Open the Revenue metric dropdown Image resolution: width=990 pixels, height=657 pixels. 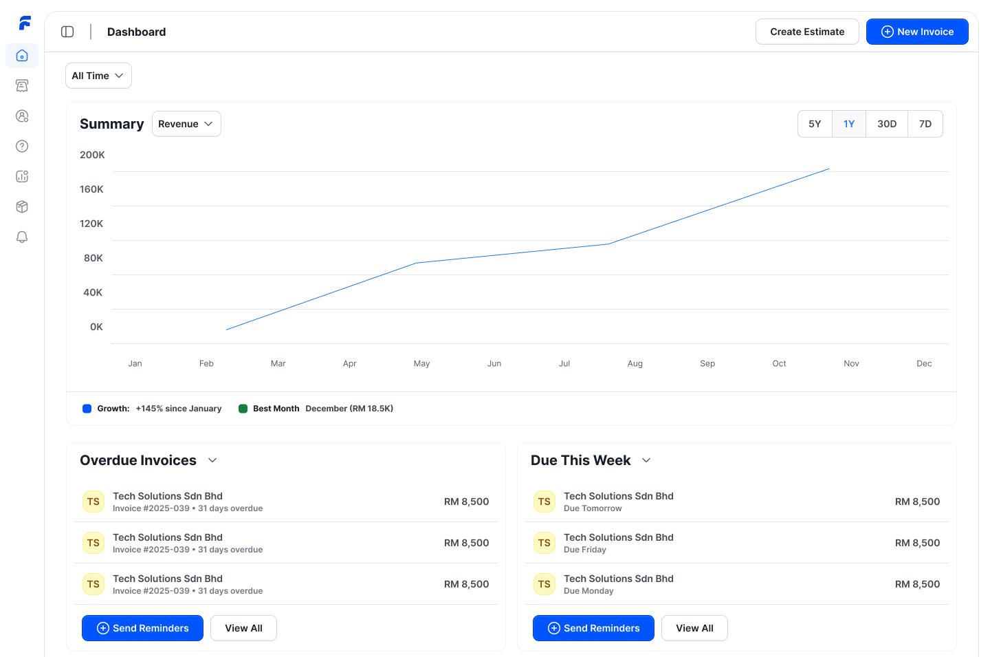click(x=186, y=124)
